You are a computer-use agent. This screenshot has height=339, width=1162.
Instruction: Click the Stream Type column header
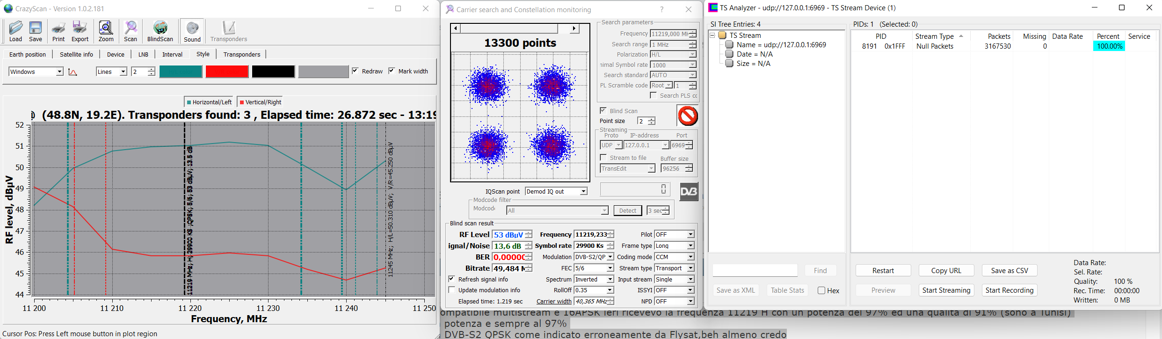point(940,36)
